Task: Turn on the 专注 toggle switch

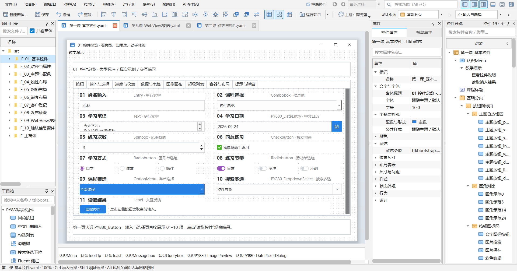Action: (263, 168)
